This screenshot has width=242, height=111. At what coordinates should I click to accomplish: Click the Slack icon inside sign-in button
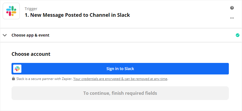(x=17, y=69)
